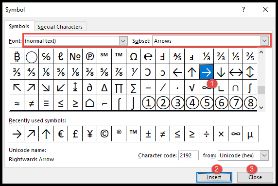
Task: Select the micro sign from recently used
Action: coord(250,134)
